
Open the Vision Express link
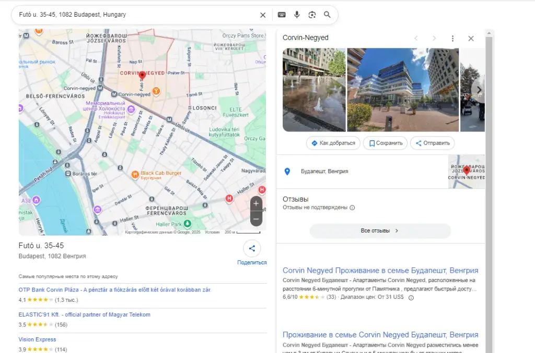tap(37, 339)
